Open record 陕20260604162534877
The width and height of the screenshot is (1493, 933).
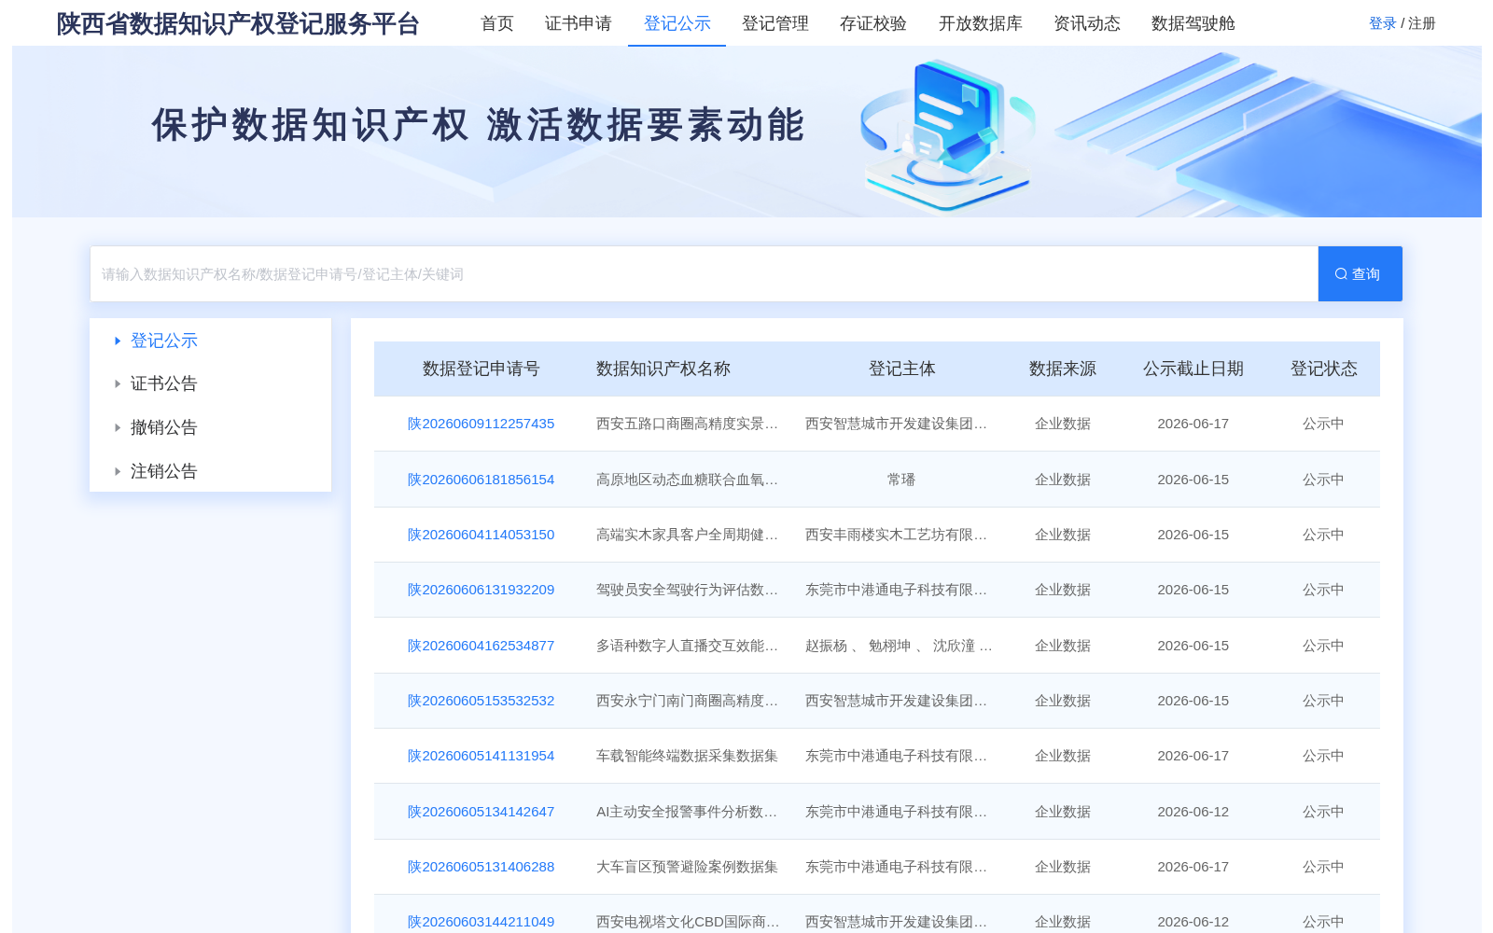click(x=481, y=646)
